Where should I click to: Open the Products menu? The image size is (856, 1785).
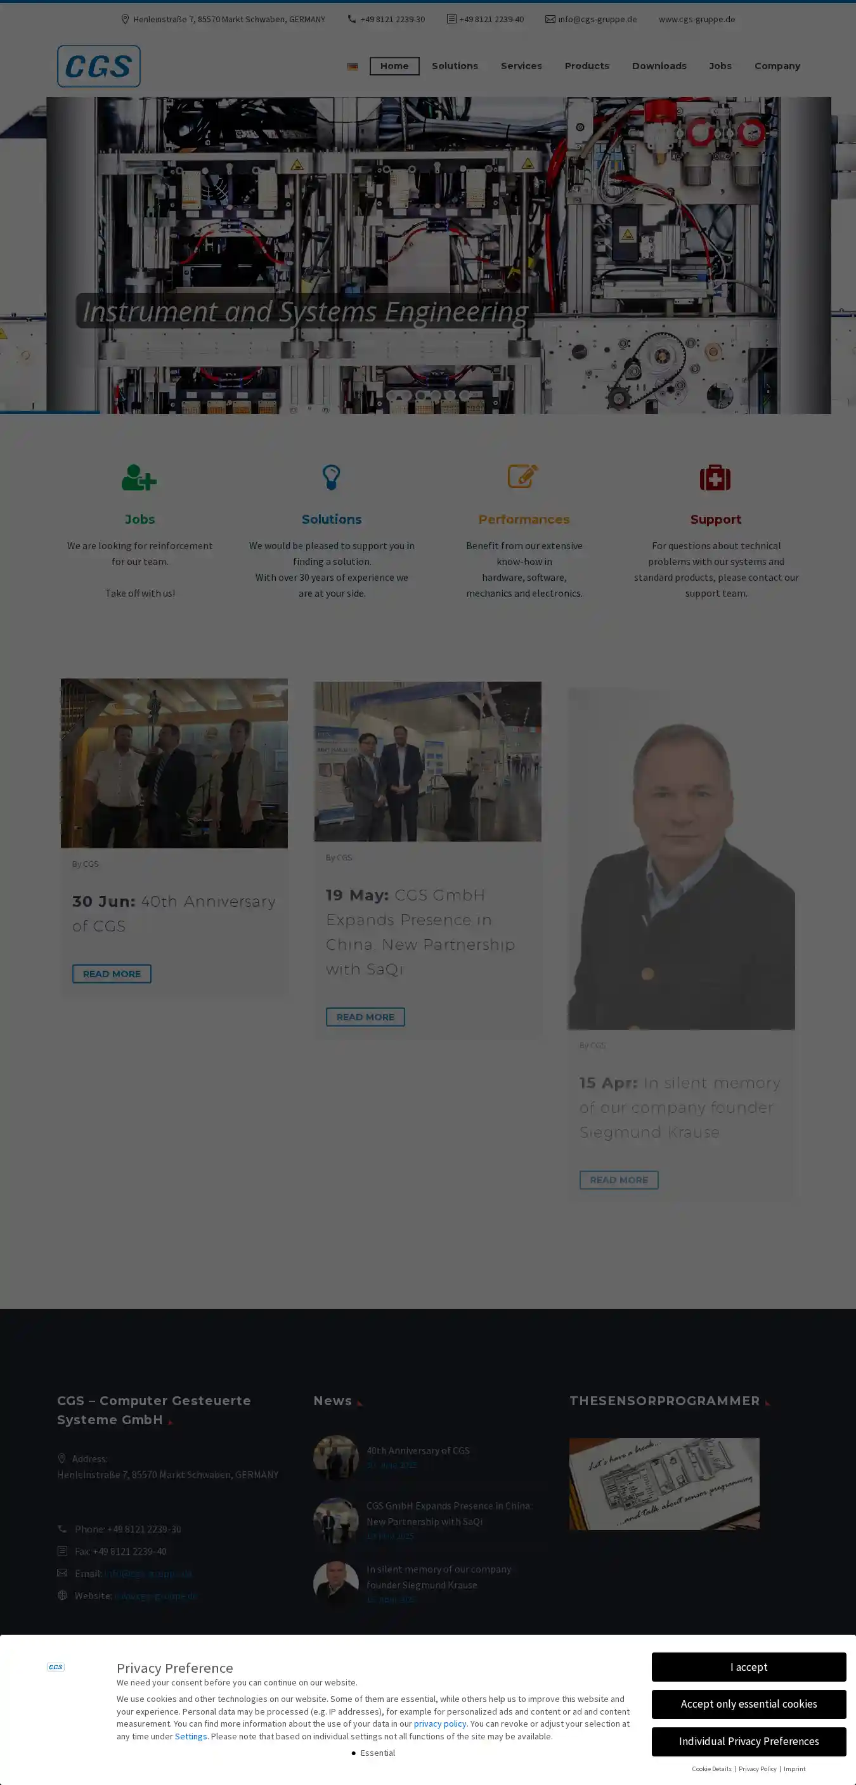coord(587,66)
